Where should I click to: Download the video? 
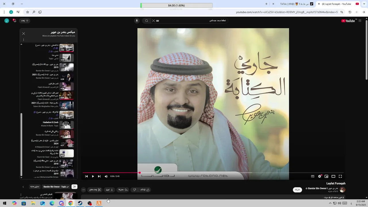click(110, 190)
